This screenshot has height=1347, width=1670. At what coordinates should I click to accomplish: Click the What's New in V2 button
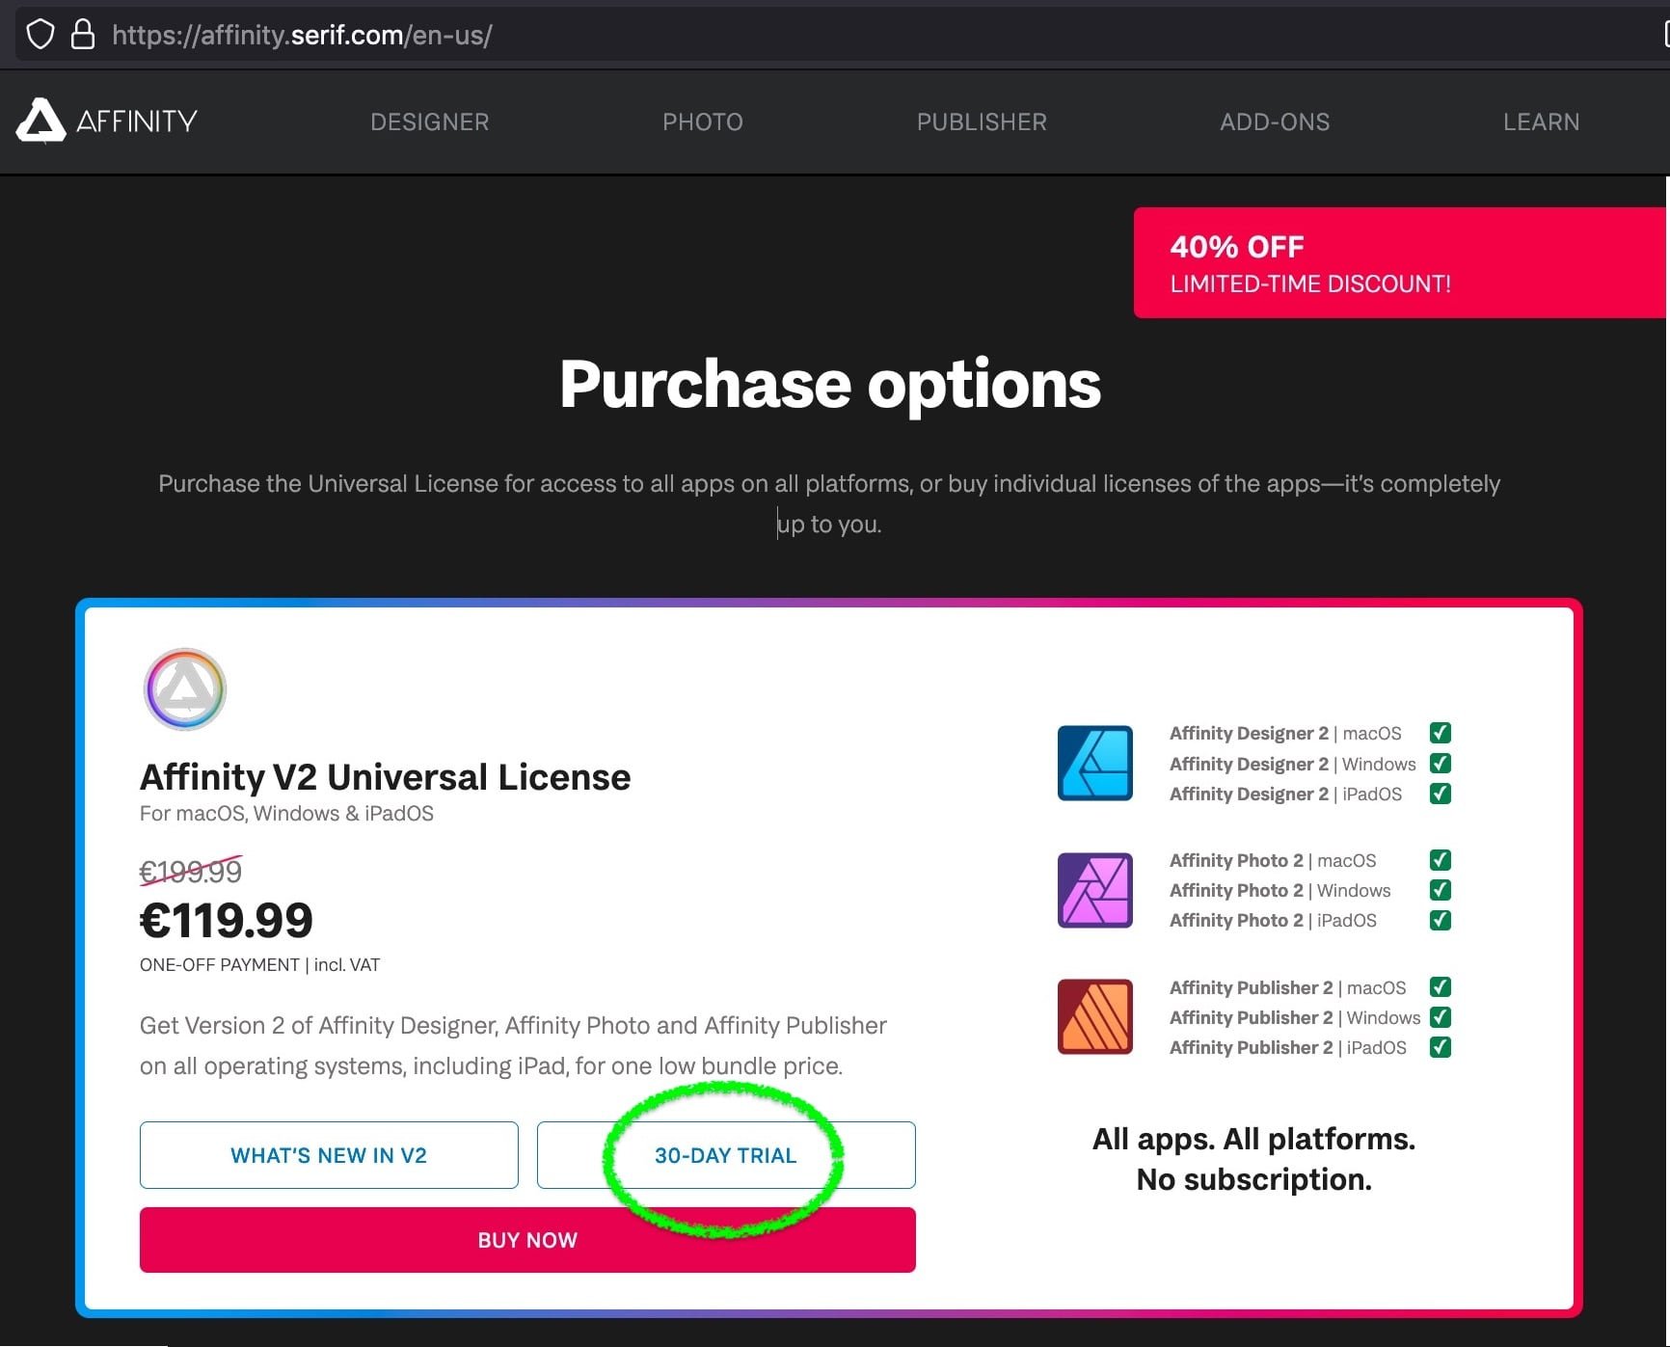click(x=329, y=1155)
